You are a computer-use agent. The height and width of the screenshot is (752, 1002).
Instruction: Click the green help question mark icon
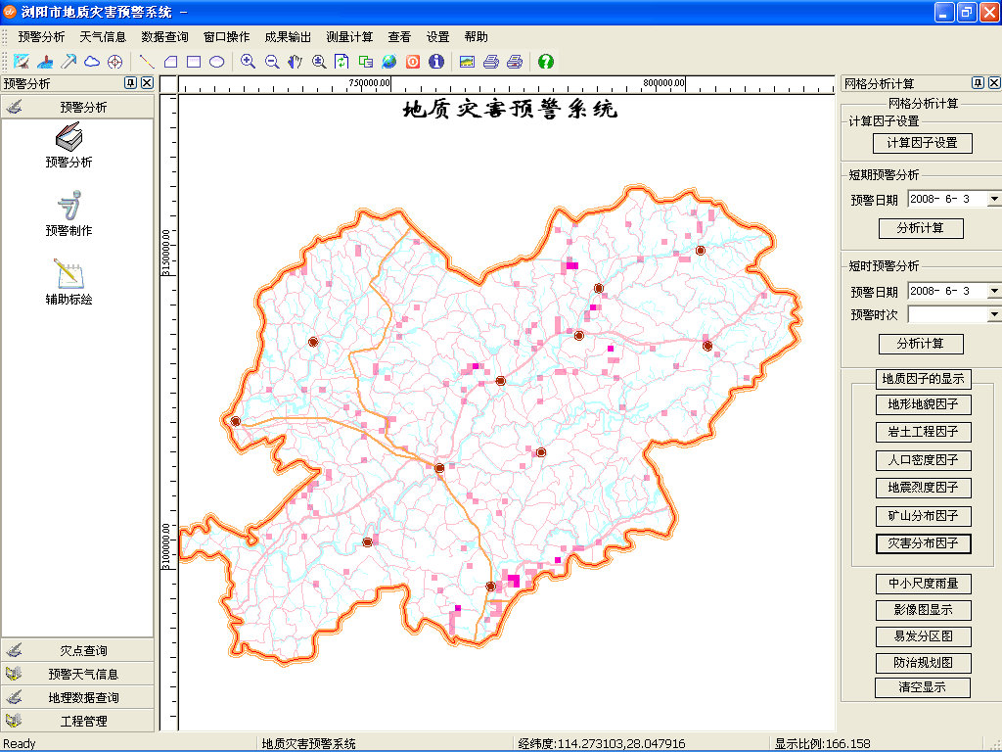pos(546,62)
